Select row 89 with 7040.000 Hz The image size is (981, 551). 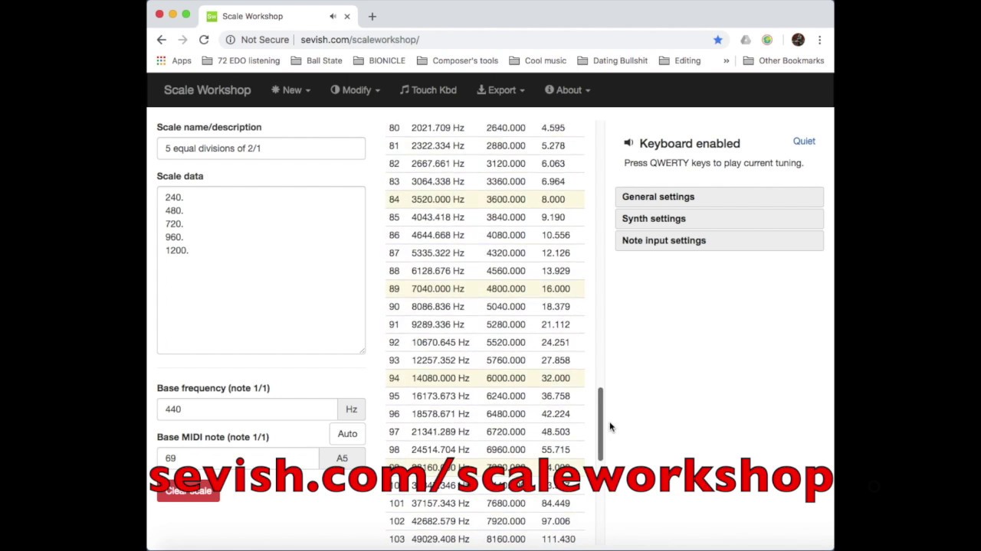pyautogui.click(x=484, y=289)
